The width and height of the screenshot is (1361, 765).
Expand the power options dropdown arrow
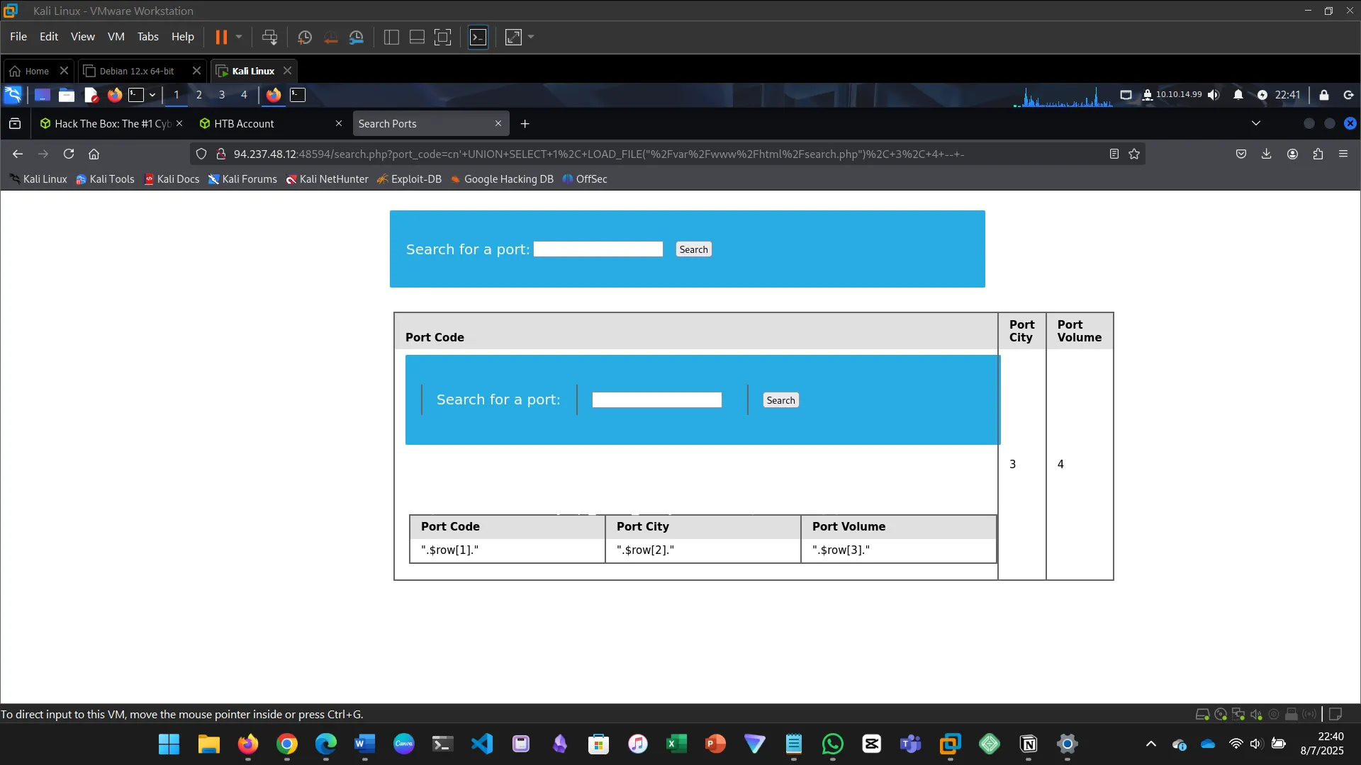tap(239, 37)
